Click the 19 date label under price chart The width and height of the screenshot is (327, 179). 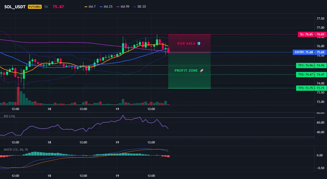(x=117, y=109)
